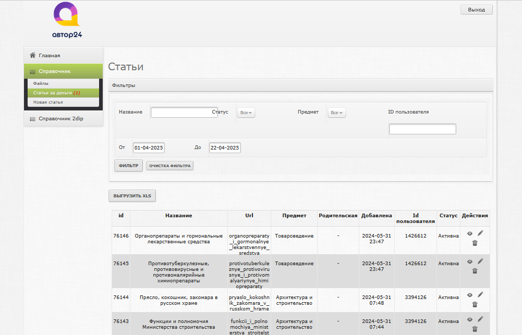Click ВЫГРУЗИТЬ XLS button
The height and width of the screenshot is (335, 522).
click(132, 196)
